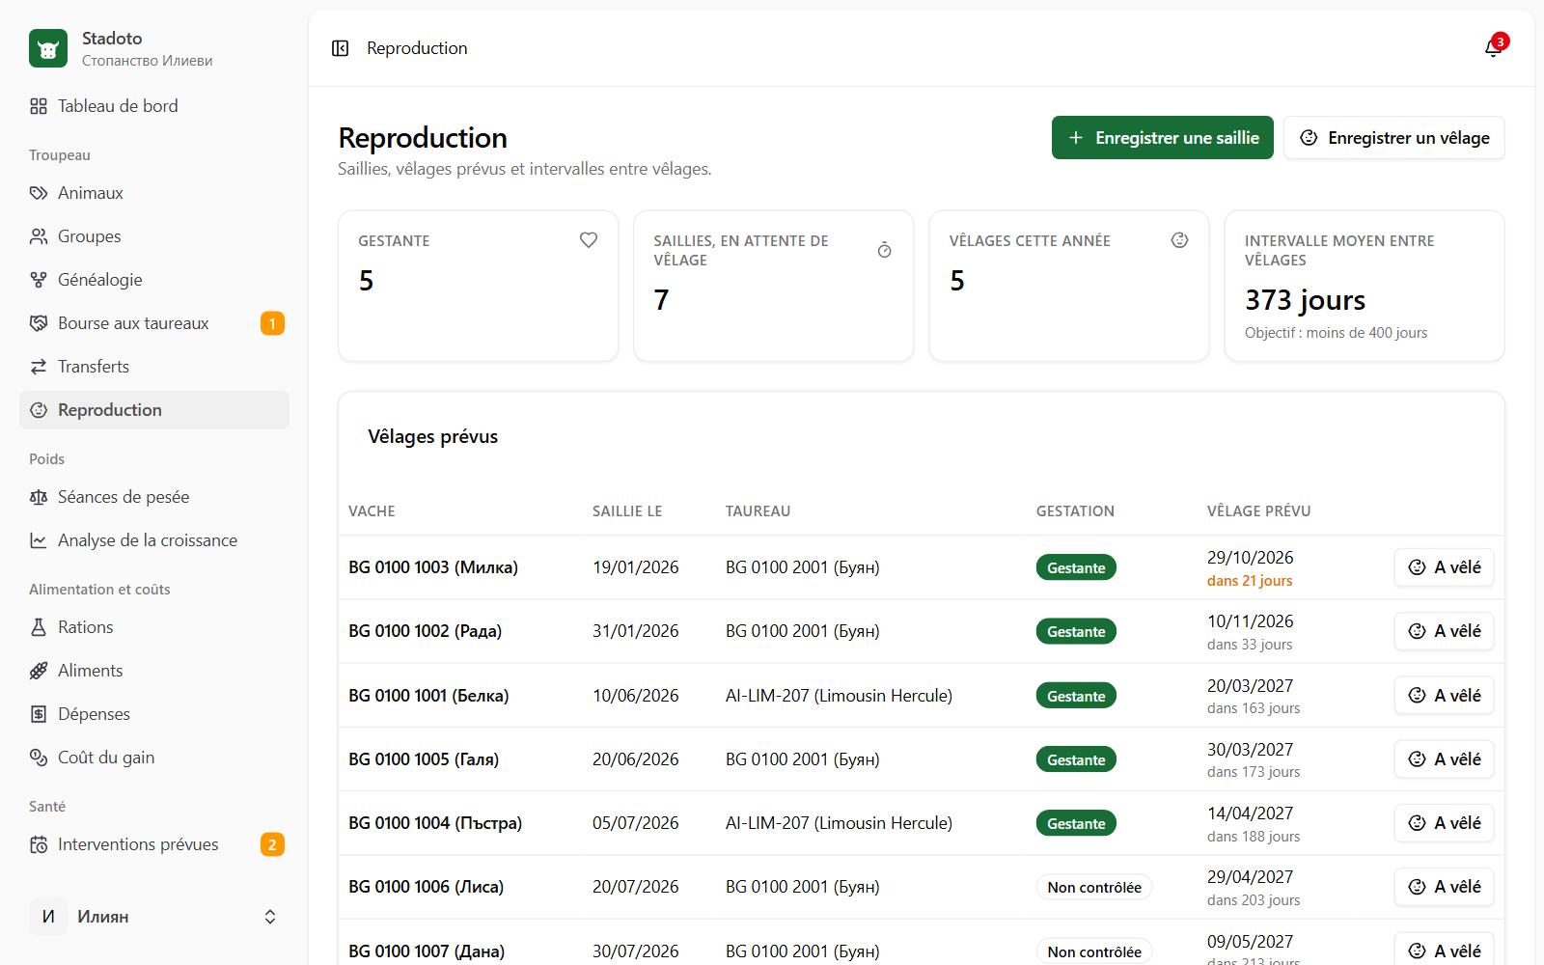Go to Coût du gain page
Image resolution: width=1544 pixels, height=965 pixels.
(x=154, y=758)
